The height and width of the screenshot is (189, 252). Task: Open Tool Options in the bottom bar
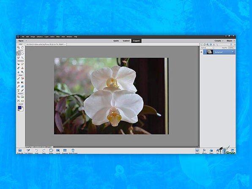28,151
